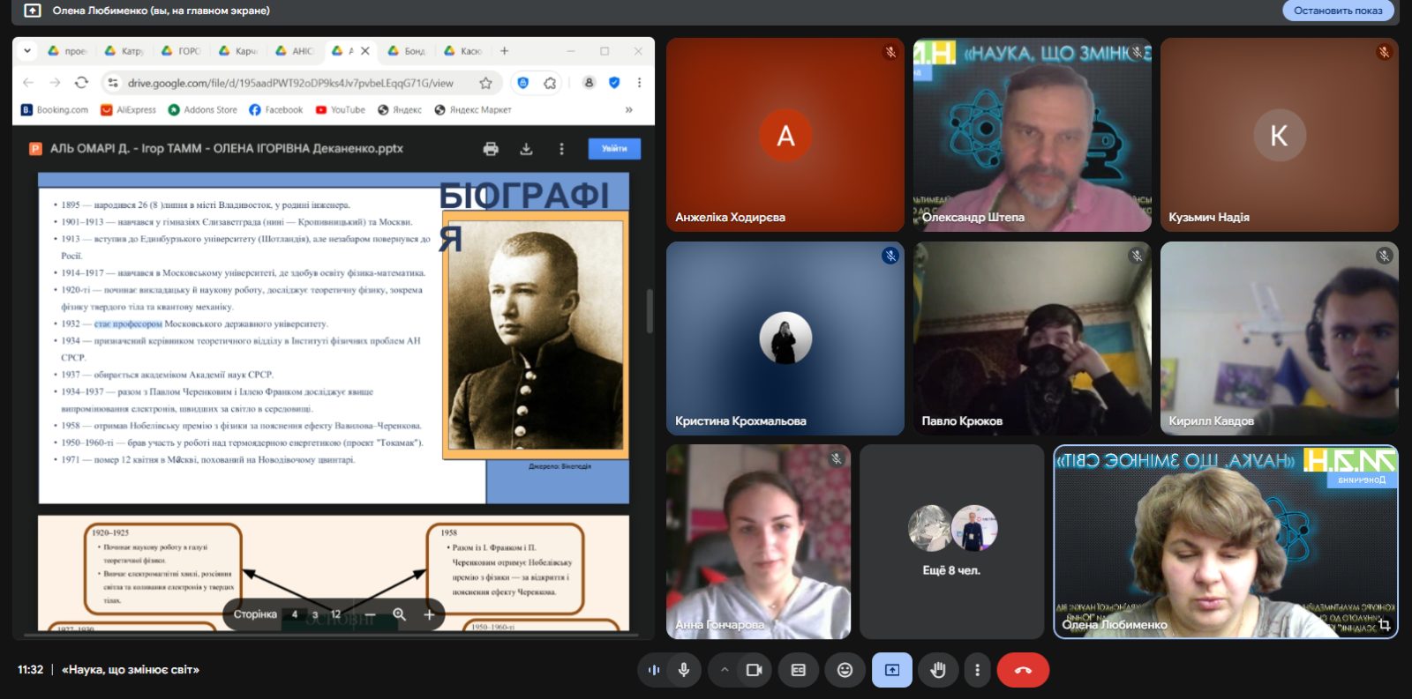Download the pptx file

click(526, 149)
